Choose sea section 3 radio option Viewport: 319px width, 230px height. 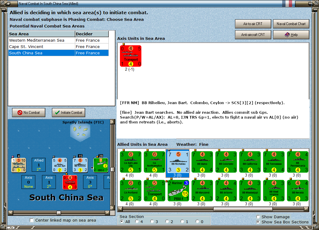pos(152,222)
